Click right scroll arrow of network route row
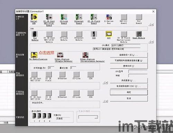 click(x=107, y=83)
